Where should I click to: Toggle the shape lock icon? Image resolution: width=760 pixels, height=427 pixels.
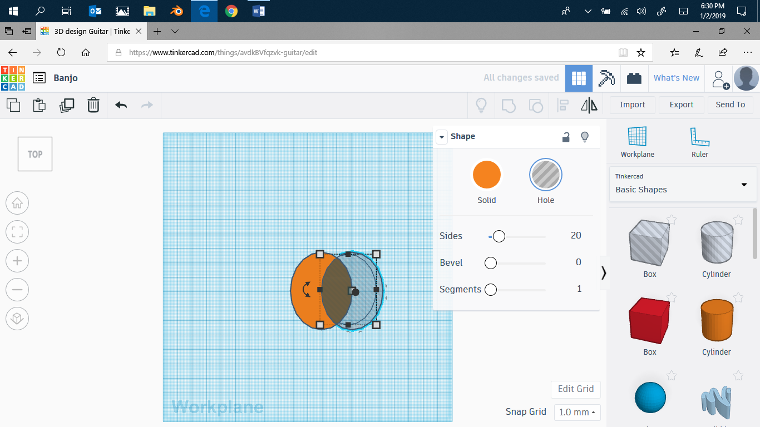566,137
